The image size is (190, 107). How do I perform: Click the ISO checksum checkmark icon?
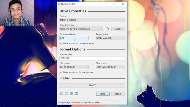(107, 29)
